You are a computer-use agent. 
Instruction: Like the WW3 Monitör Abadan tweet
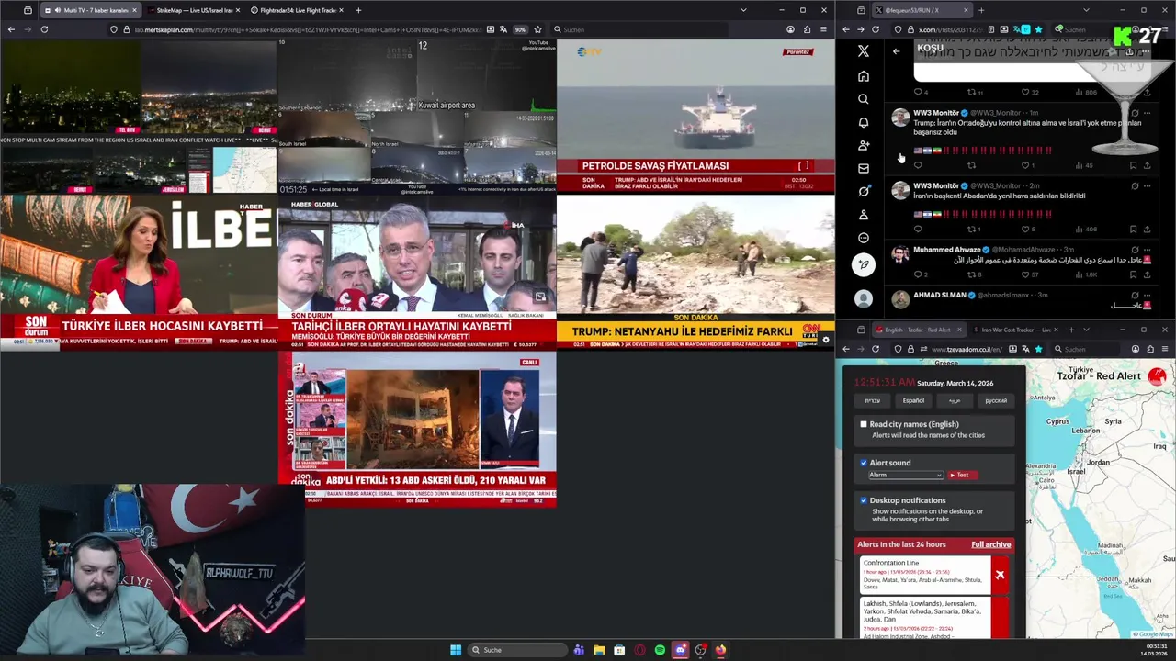[x=1024, y=230]
